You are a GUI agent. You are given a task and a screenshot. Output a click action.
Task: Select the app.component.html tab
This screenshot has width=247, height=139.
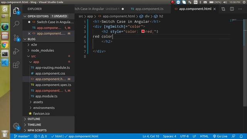coord(195,9)
